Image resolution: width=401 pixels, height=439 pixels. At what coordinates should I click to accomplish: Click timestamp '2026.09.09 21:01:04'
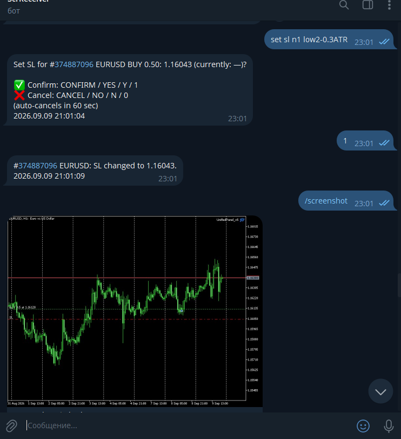49,116
